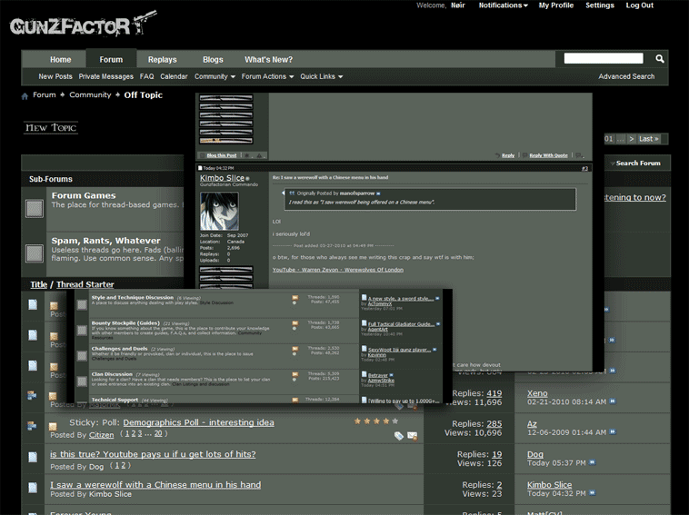Click the home icon in the breadcrumb
This screenshot has height=515, width=689.
[25, 95]
